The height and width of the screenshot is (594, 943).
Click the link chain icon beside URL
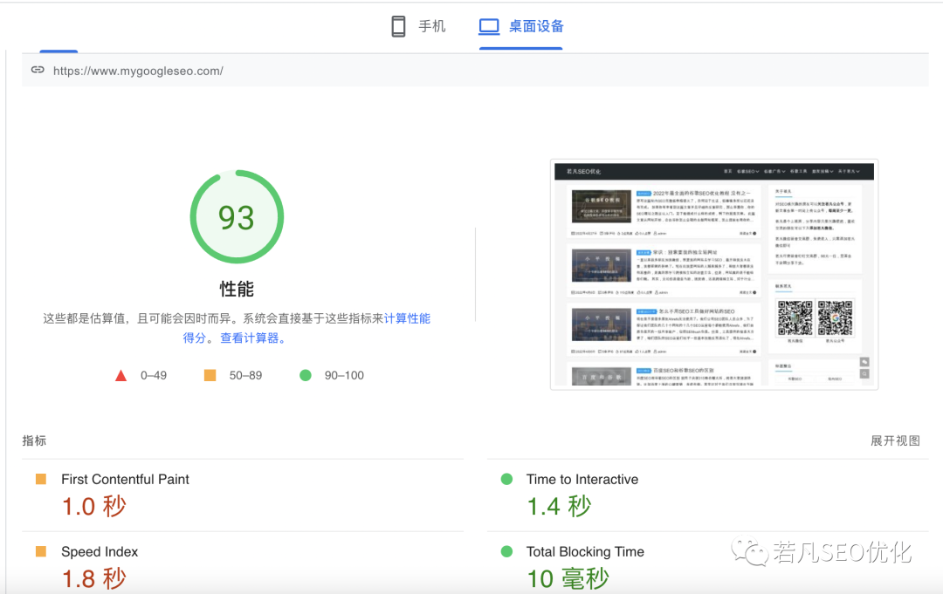tap(38, 70)
